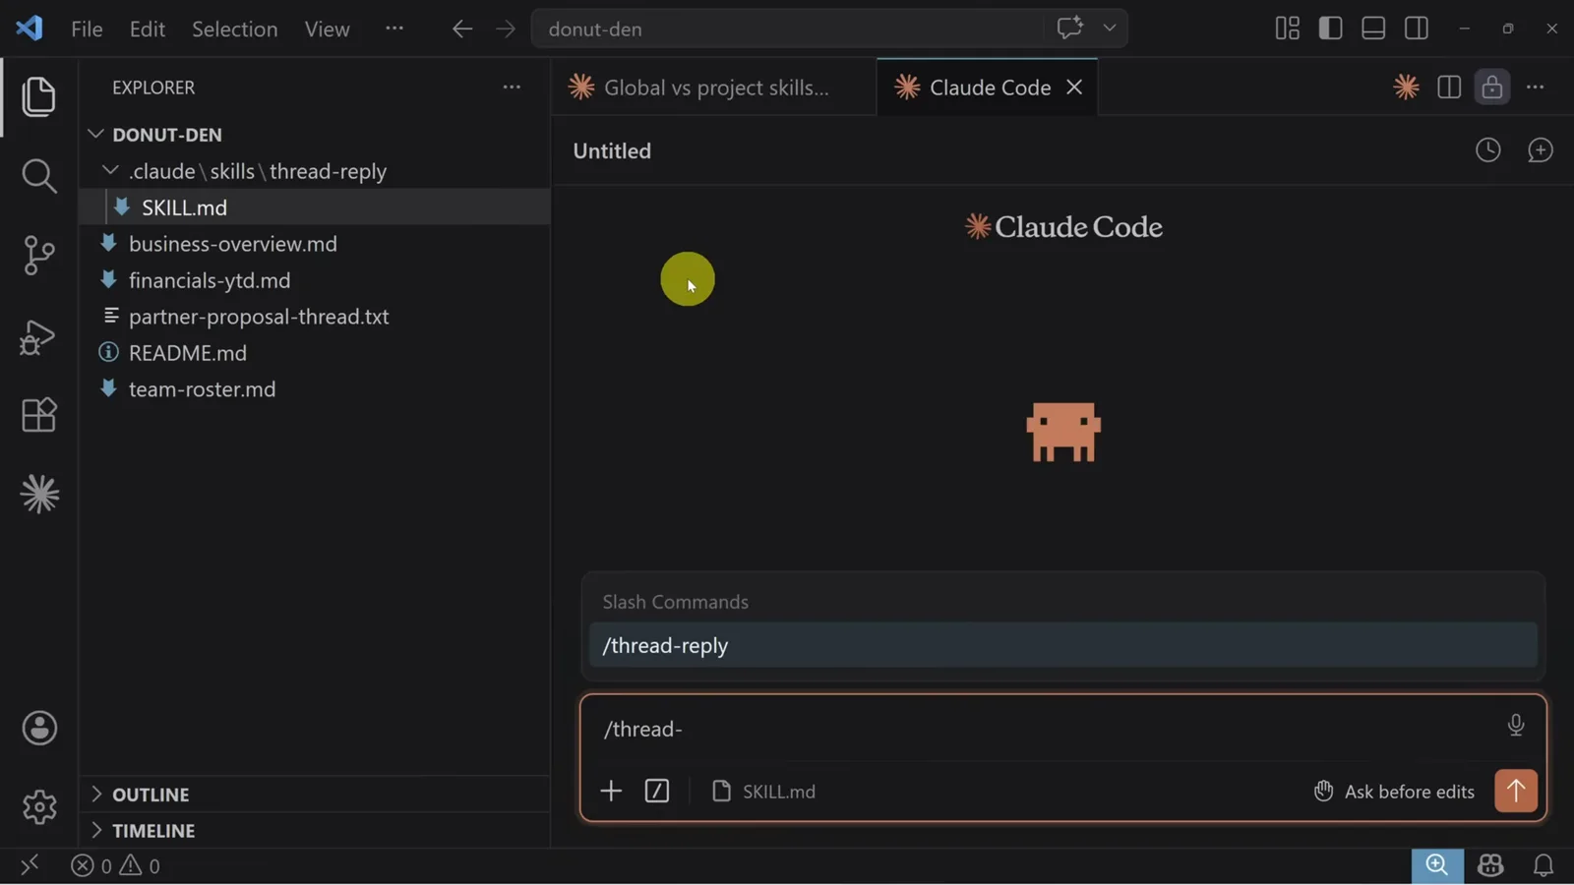This screenshot has width=1574, height=885.
Task: Customize layout from title bar icon
Action: [x=1287, y=29]
